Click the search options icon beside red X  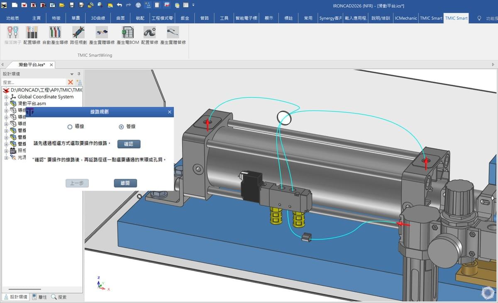click(79, 82)
